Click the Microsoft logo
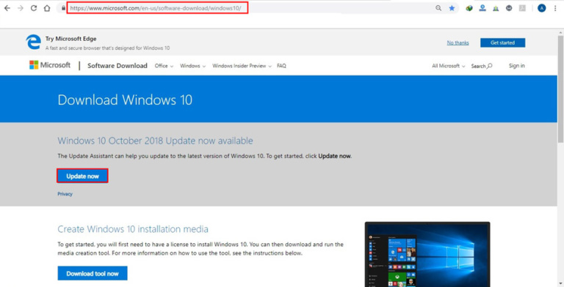 point(50,65)
